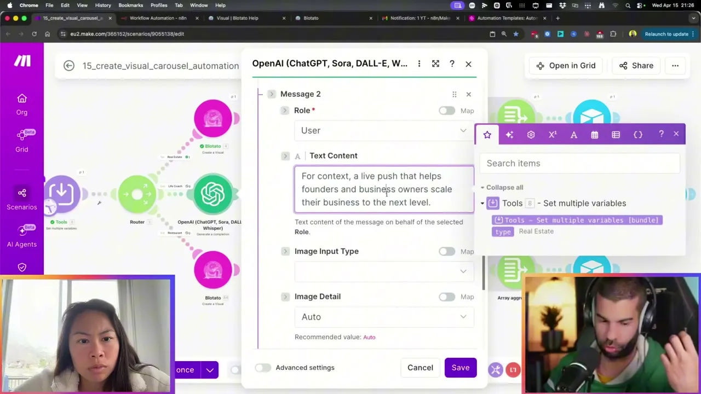Open the History menu in menu bar
The width and height of the screenshot is (701, 394).
click(x=103, y=5)
